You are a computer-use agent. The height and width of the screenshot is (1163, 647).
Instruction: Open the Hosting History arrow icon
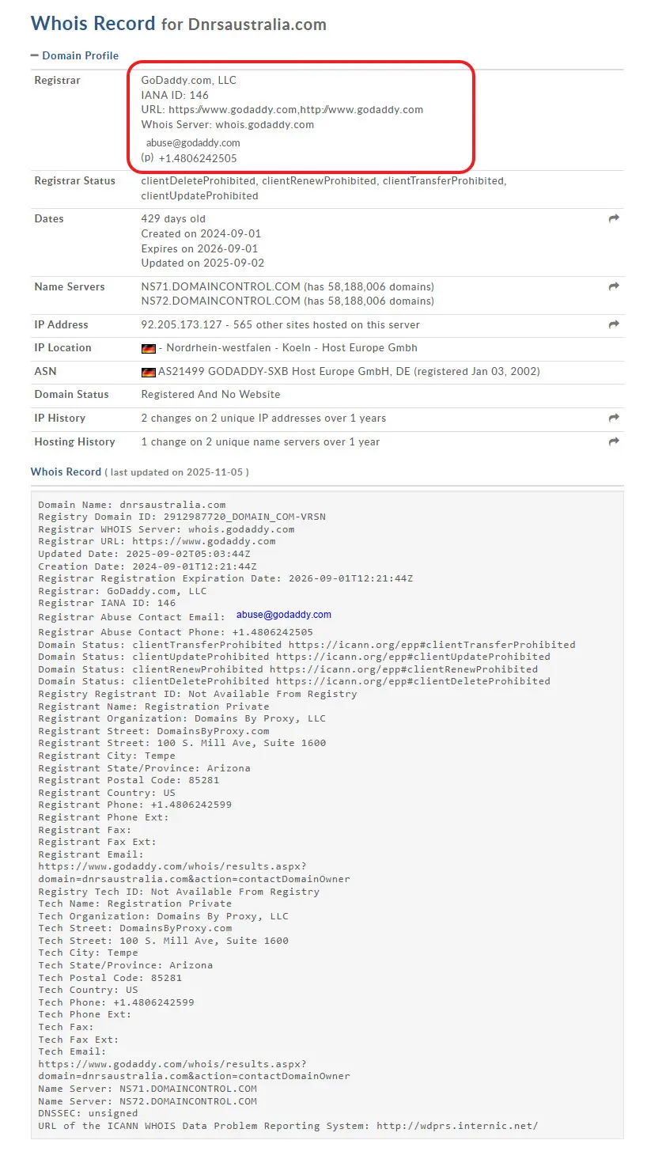(x=613, y=441)
